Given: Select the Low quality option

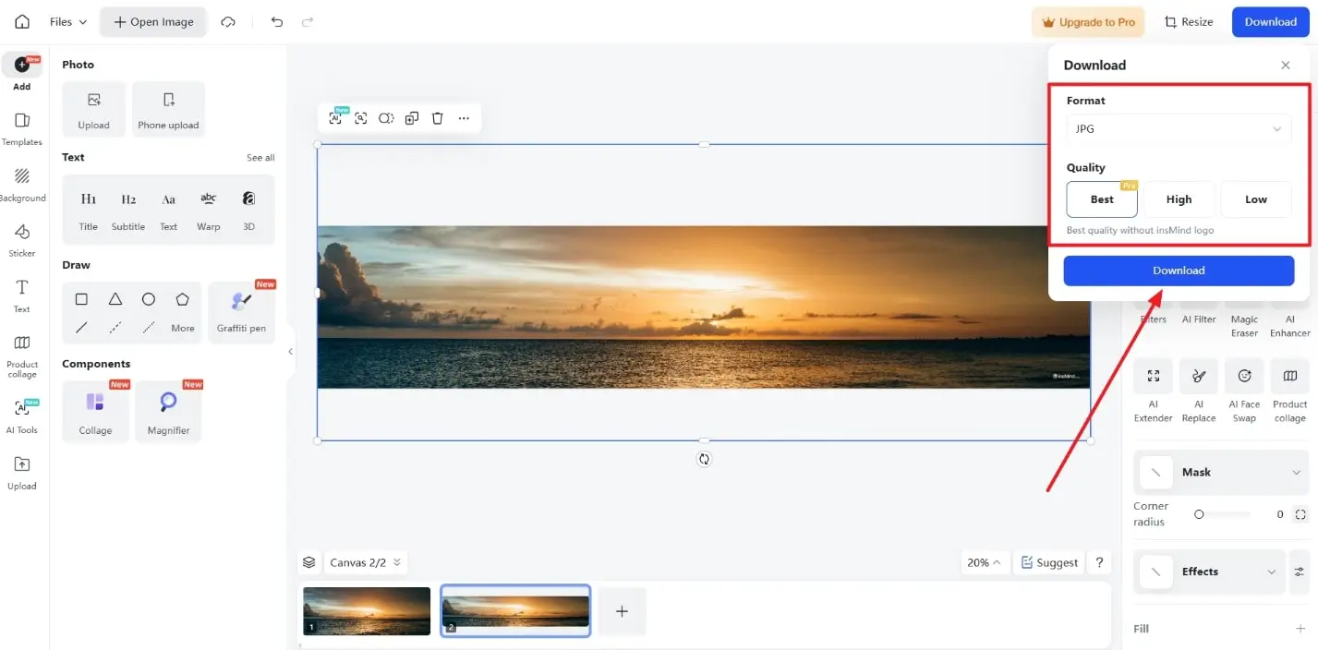Looking at the screenshot, I should (x=1255, y=199).
